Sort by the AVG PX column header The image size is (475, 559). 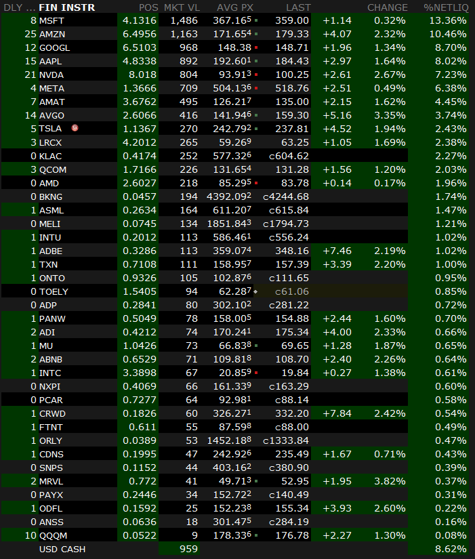[234, 7]
